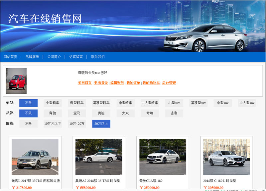The image size is (266, 191).
Task: Open the 奥迪A7 white car photo
Action: [99, 157]
